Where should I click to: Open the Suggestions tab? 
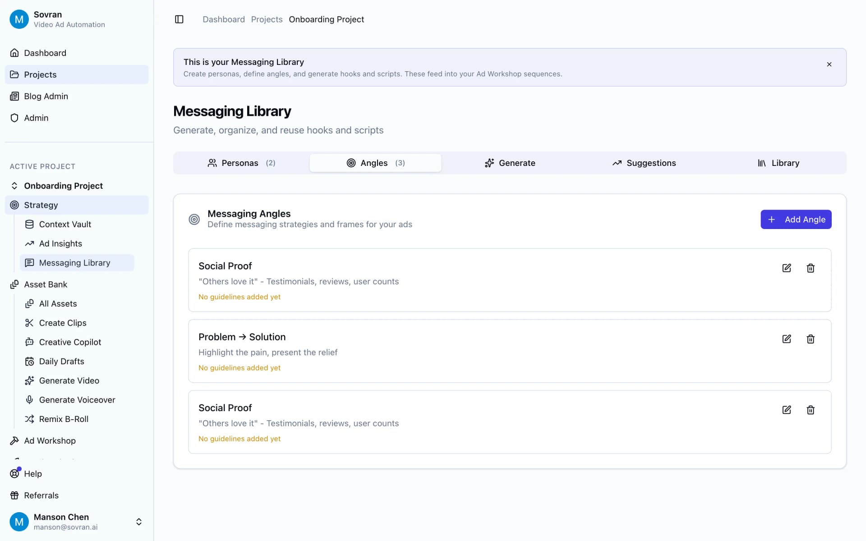[644, 163]
